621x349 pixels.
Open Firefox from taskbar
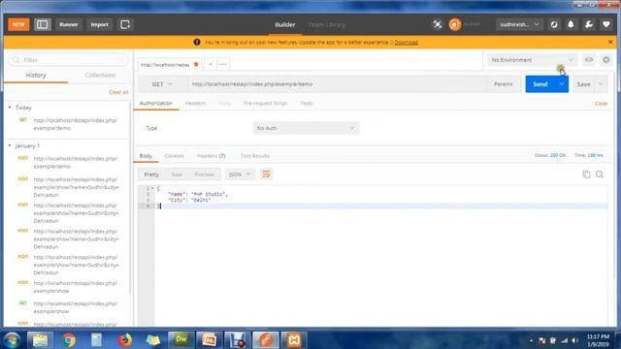(125, 340)
